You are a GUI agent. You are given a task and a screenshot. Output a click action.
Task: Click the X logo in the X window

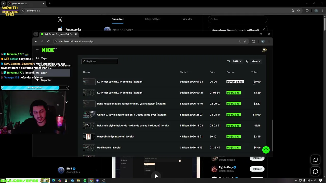coord(60,20)
